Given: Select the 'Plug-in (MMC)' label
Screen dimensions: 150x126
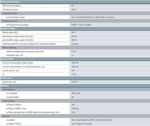Looking at the screenshot, I should click(x=15, y=105).
